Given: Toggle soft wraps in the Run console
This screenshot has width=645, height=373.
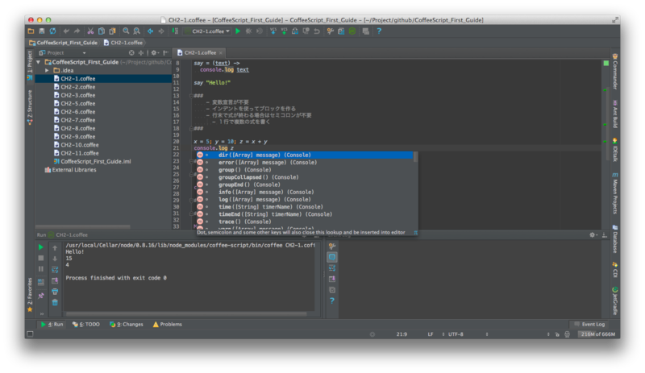Looking at the screenshot, I should (x=55, y=270).
